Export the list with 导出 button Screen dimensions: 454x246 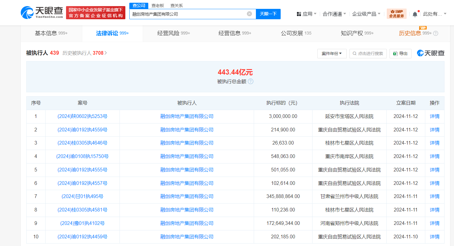(400, 53)
